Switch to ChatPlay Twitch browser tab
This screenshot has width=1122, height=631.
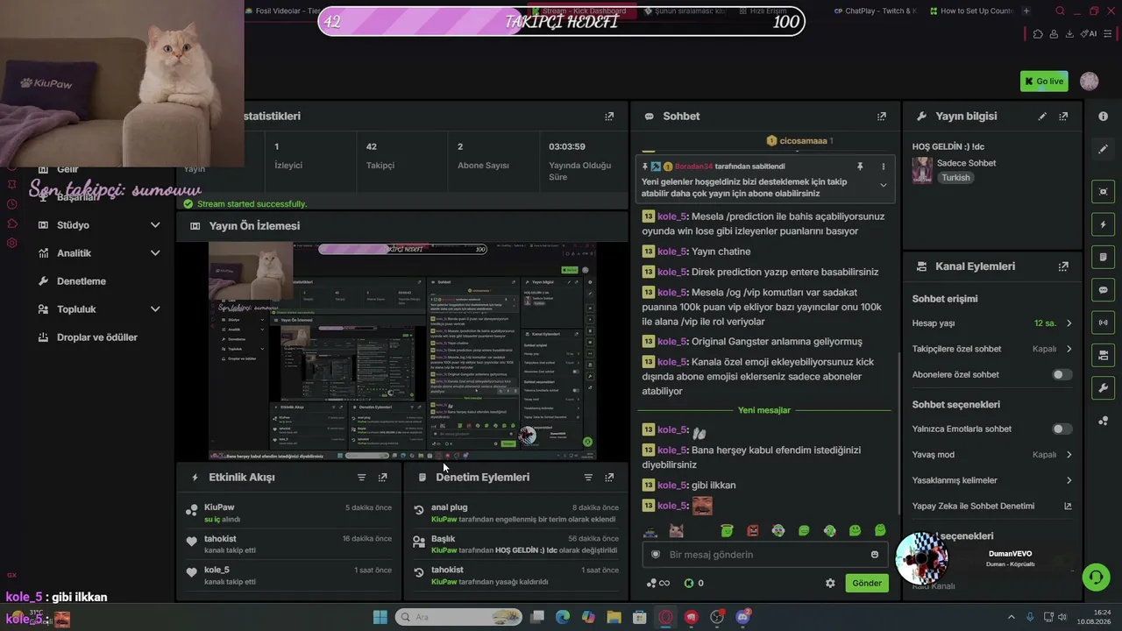point(875,11)
